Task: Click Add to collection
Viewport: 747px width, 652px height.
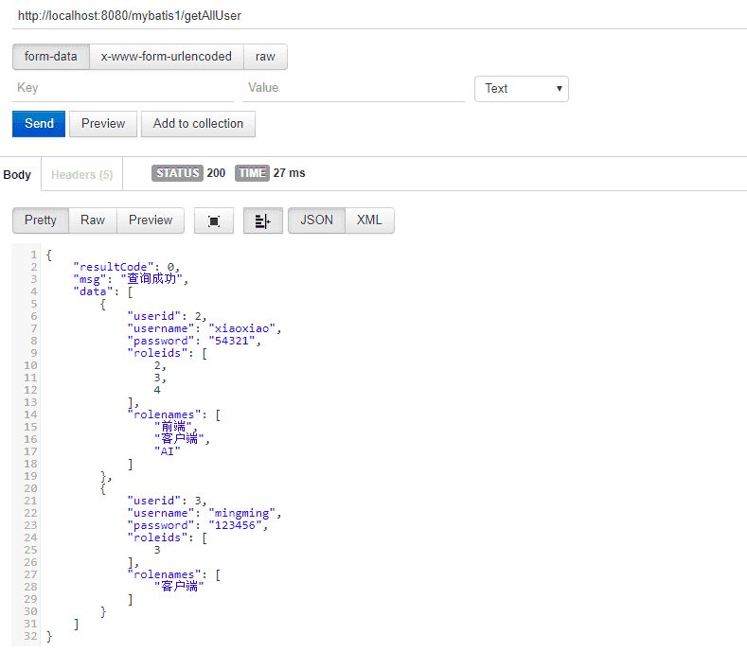Action: tap(198, 124)
